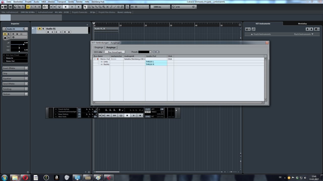The width and height of the screenshot is (323, 181).
Task: Select the Split scissors tool
Action: pos(93,7)
